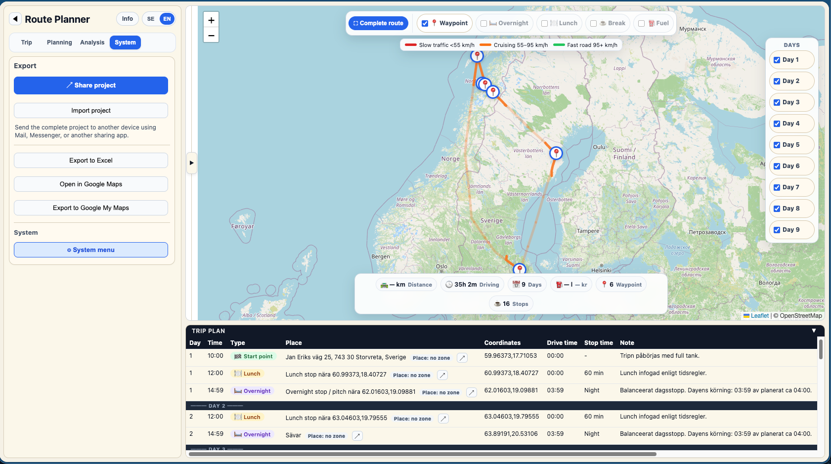The image size is (831, 464).
Task: Click the Drive time column header
Action: (x=562, y=343)
